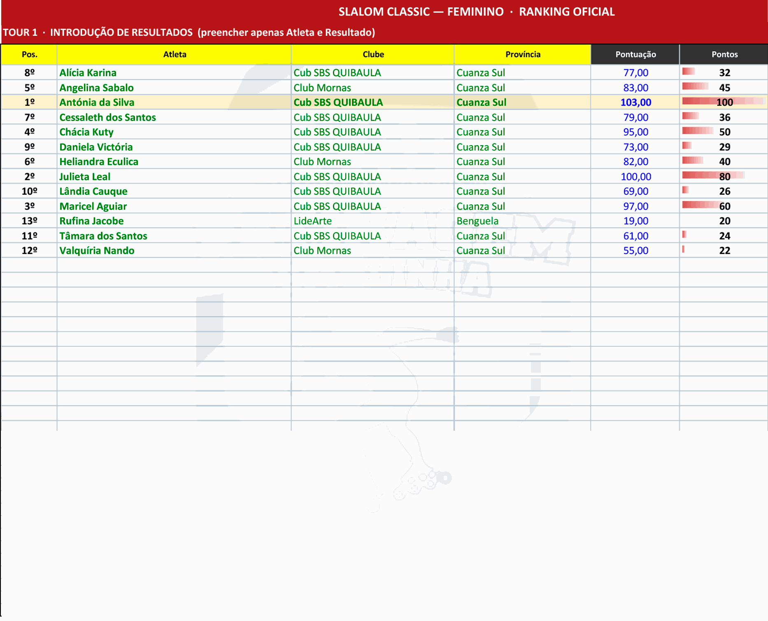Click the TOUR 1 introdução de resultados heading
The image size is (768, 621).
(189, 32)
